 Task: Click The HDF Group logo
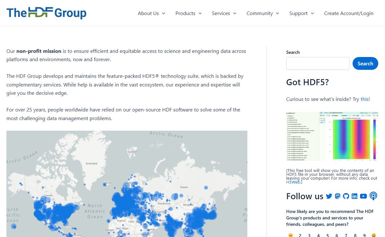coord(47,13)
